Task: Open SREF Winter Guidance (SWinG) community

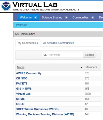Action: [37, 109]
